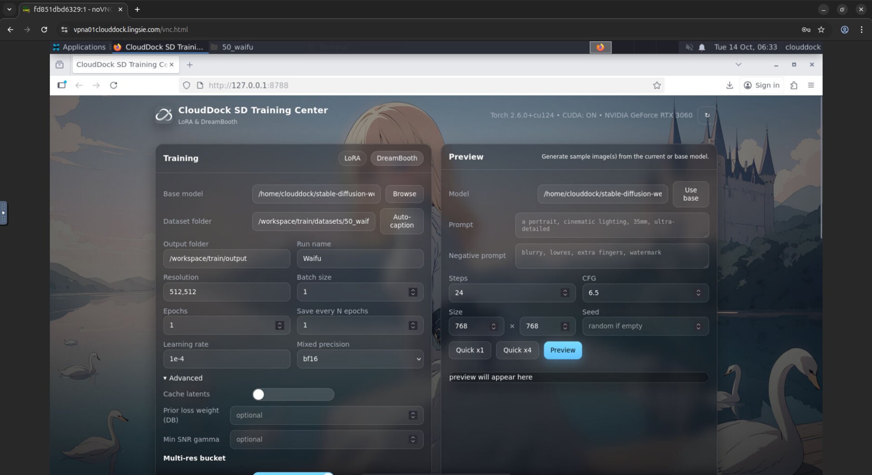Click the notification bell in system panel
Image resolution: width=872 pixels, height=475 pixels.
[702, 47]
